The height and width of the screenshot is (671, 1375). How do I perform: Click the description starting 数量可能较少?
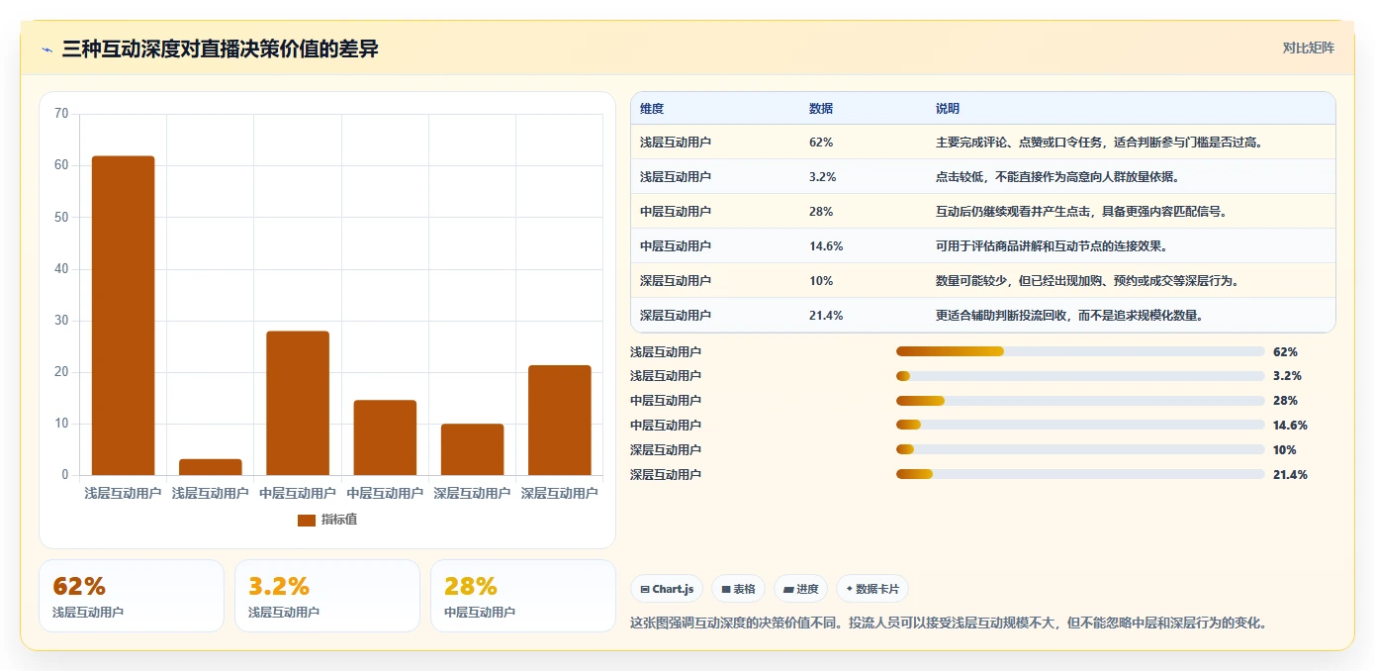1088,281
